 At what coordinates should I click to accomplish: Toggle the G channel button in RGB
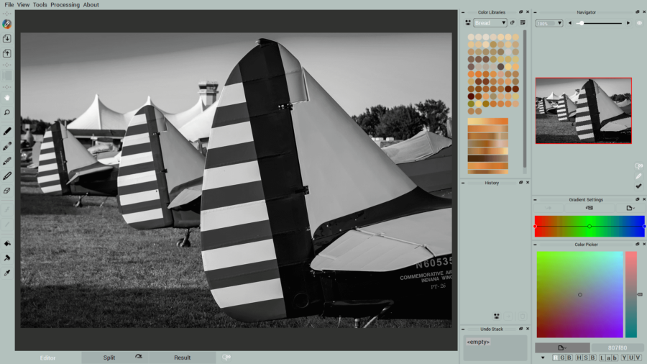(562, 358)
